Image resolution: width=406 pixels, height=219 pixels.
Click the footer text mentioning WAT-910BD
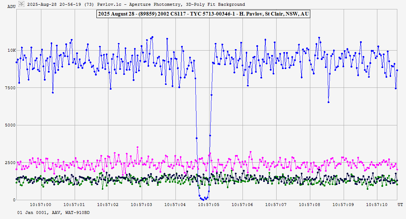53,212
